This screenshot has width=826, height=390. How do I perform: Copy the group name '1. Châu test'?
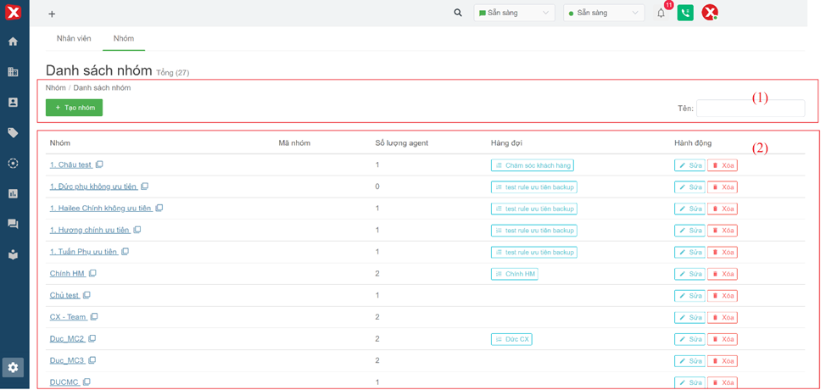point(99,164)
